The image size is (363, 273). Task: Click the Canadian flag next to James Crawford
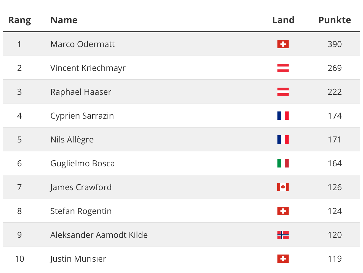283,187
